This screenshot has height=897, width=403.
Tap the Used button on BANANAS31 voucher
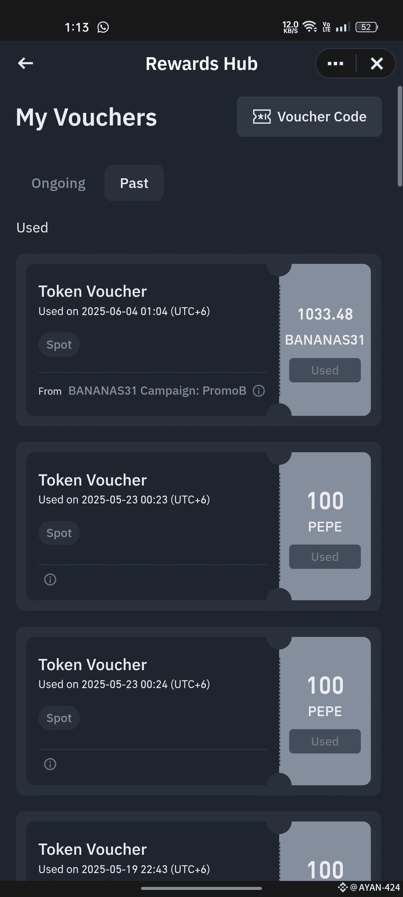pos(325,370)
